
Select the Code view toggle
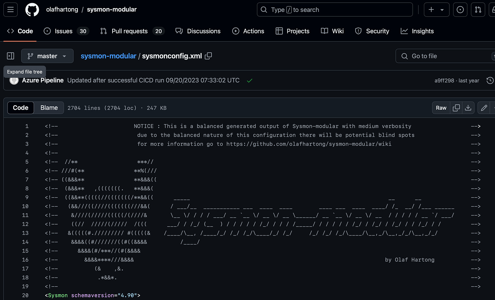click(x=20, y=108)
